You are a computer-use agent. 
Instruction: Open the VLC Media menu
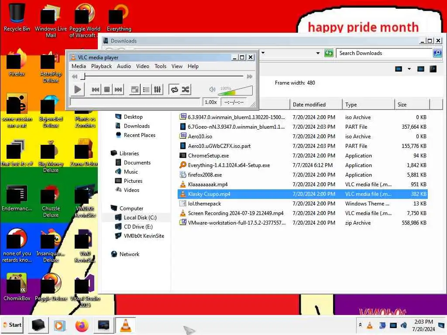click(79, 66)
